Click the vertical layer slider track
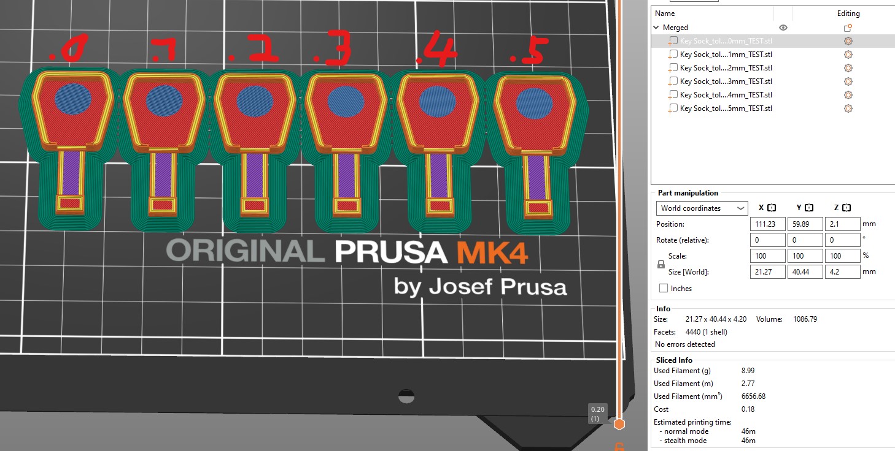Viewport: 895px width, 451px height. pyautogui.click(x=619, y=208)
